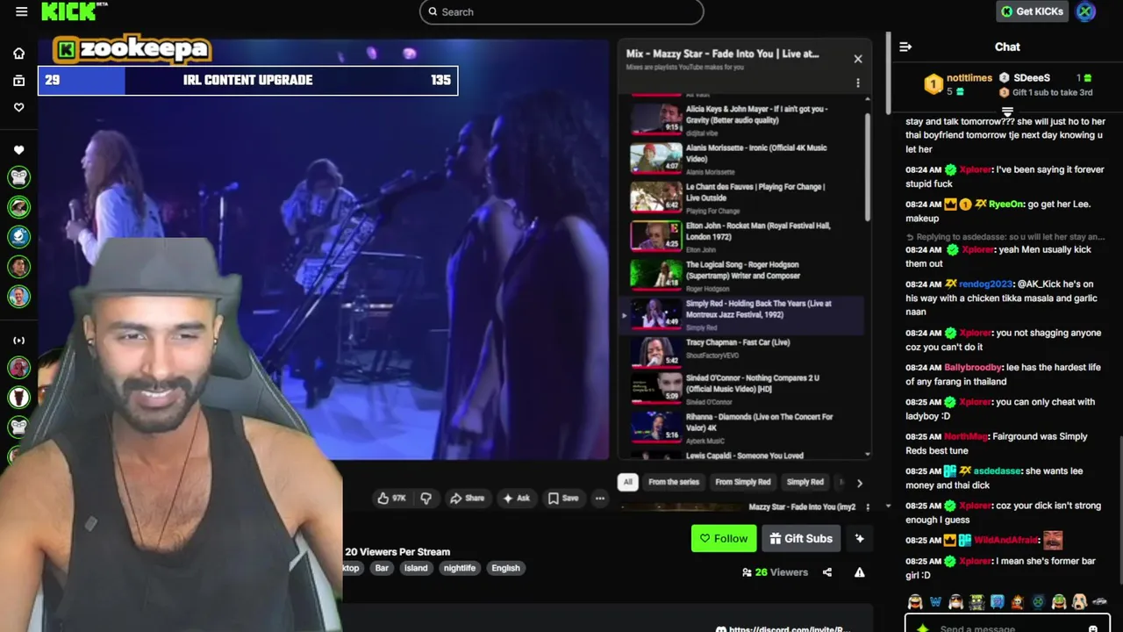Viewport: 1123px width, 632px height.
Task: Select the From Simply Red chip
Action: point(743,482)
